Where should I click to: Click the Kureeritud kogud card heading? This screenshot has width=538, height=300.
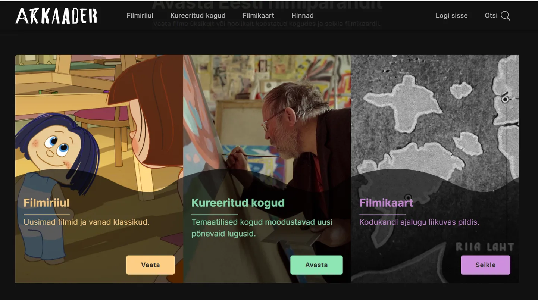[x=238, y=203]
